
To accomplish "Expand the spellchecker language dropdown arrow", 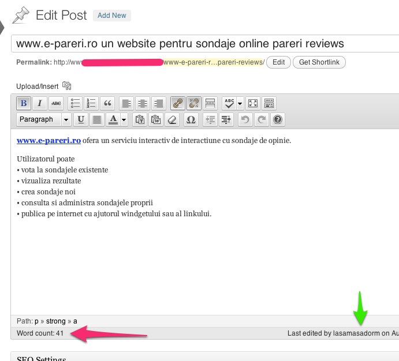I will [x=240, y=103].
